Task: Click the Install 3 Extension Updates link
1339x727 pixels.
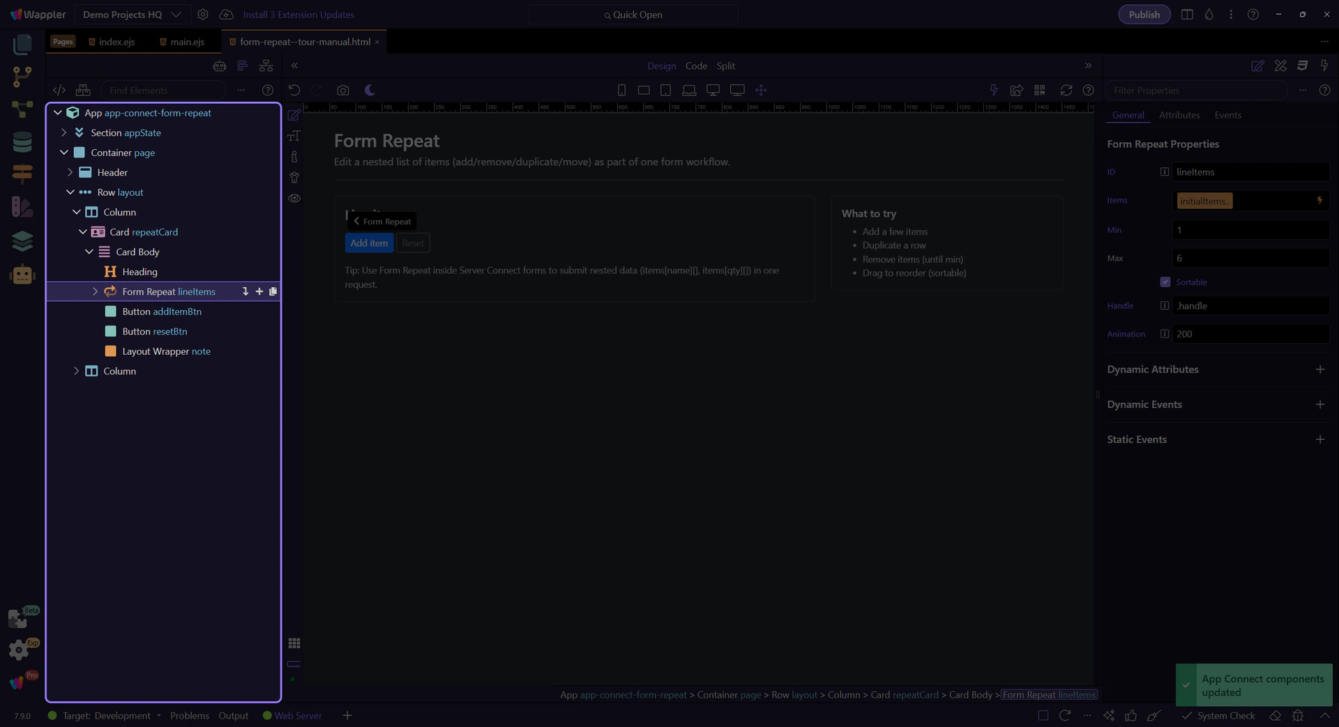Action: 298,15
